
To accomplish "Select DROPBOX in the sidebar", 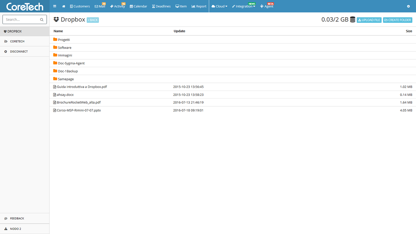I will pyautogui.click(x=25, y=31).
